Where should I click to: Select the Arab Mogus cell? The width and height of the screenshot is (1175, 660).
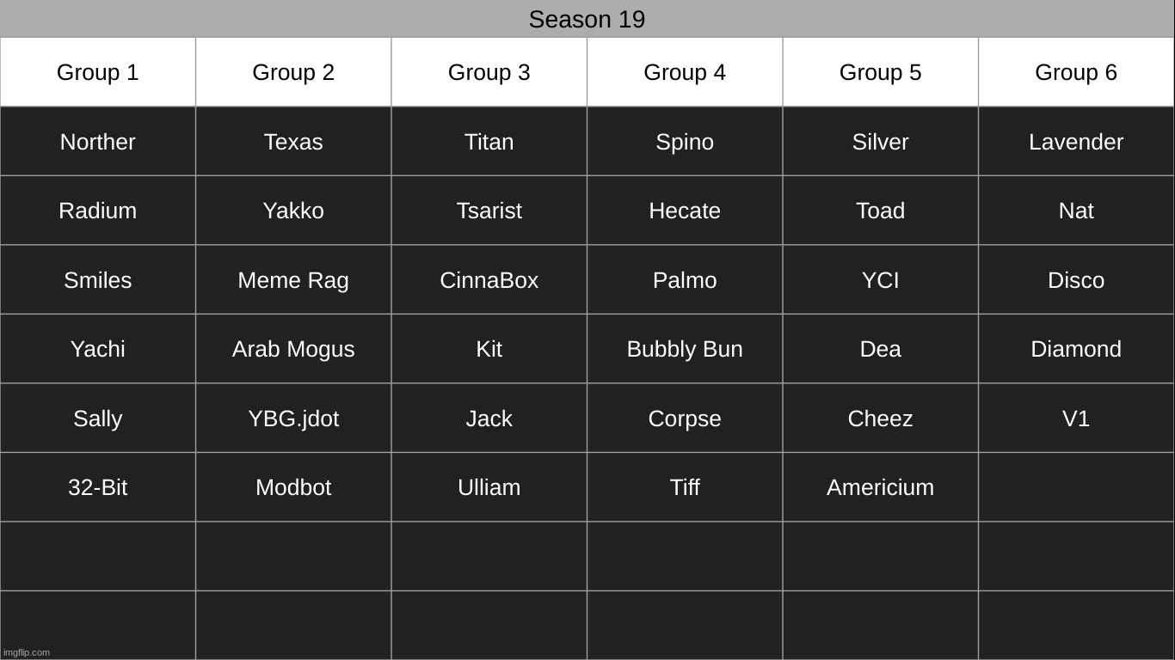coord(293,349)
